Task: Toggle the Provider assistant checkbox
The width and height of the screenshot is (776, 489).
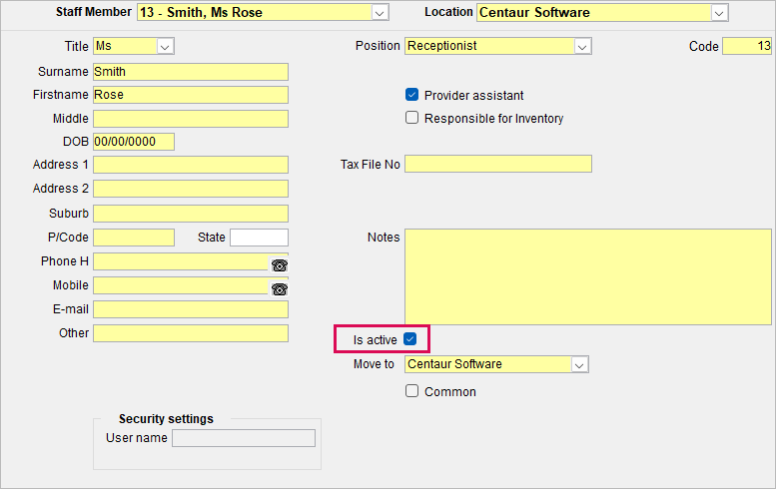Action: point(411,95)
